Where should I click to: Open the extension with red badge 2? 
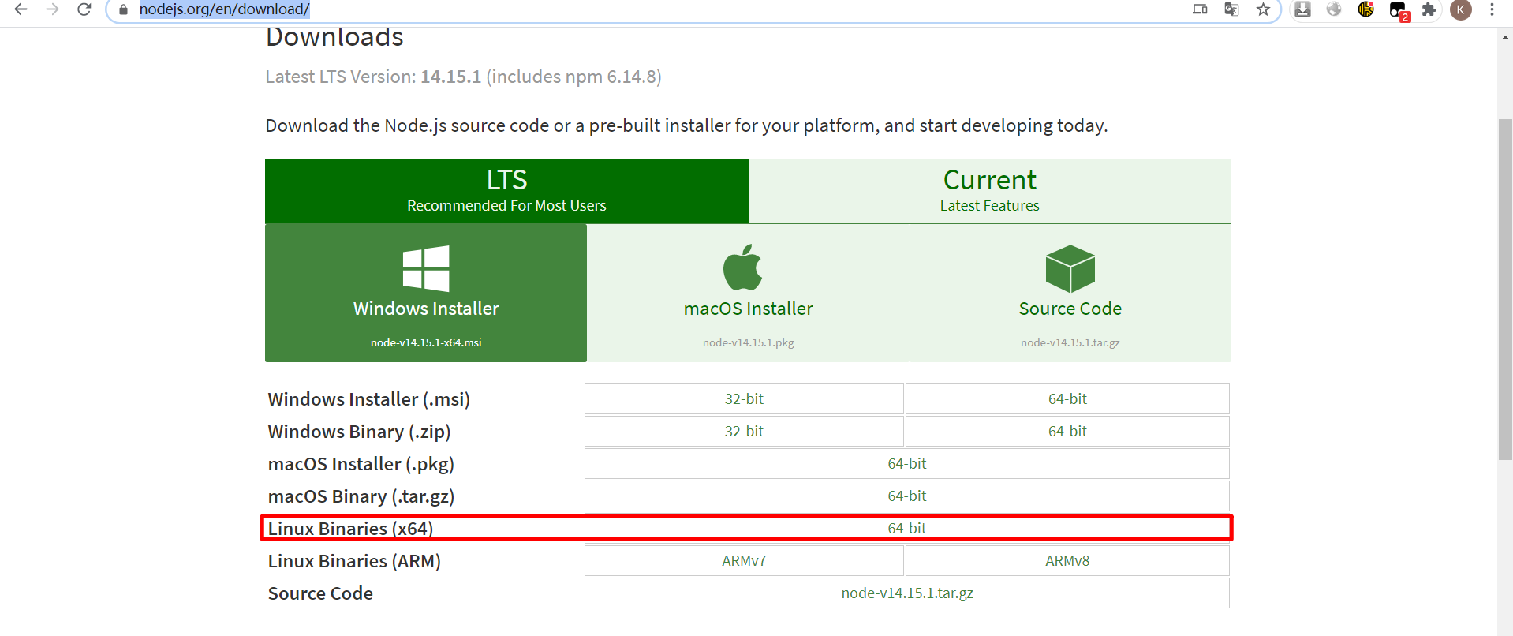(1399, 11)
